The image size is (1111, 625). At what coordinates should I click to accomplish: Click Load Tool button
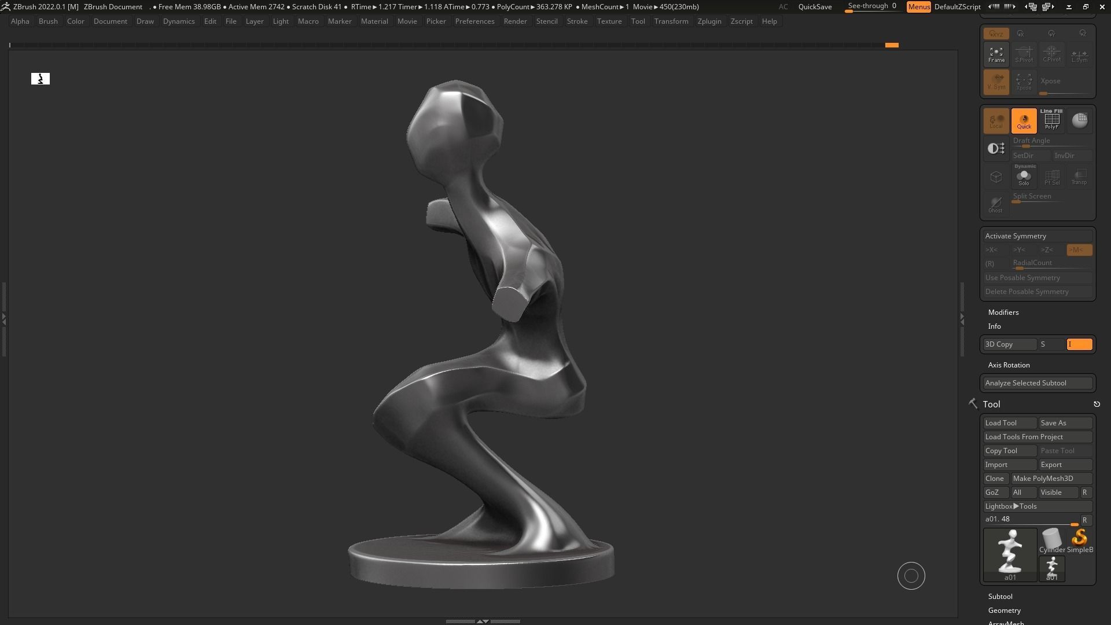coord(1010,423)
